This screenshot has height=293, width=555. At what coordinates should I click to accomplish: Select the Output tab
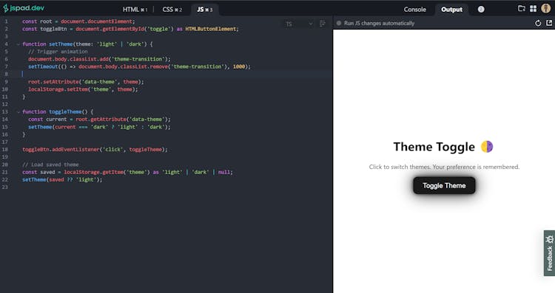click(x=451, y=10)
